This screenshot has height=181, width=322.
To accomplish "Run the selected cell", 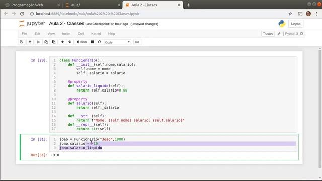I will 82,42.
